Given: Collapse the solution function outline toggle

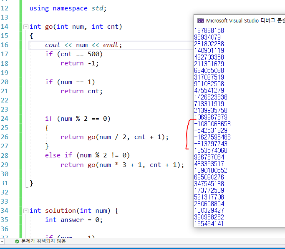Looking at the screenshot, I should 26,211.
